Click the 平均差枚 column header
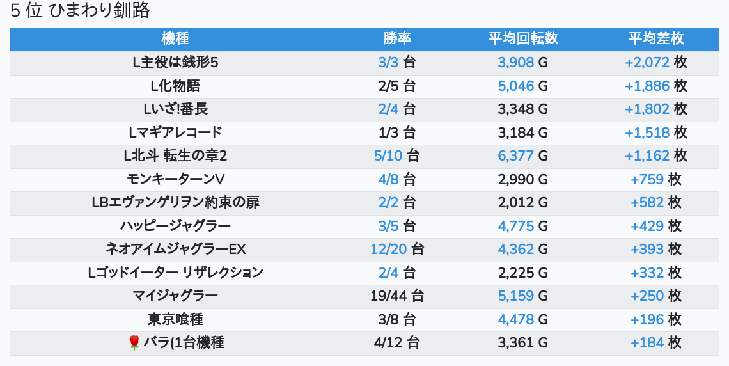Screen dimensions: 729x366 click(656, 38)
